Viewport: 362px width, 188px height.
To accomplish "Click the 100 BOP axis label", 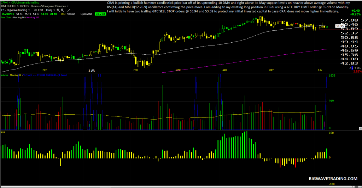I will point(331,133).
